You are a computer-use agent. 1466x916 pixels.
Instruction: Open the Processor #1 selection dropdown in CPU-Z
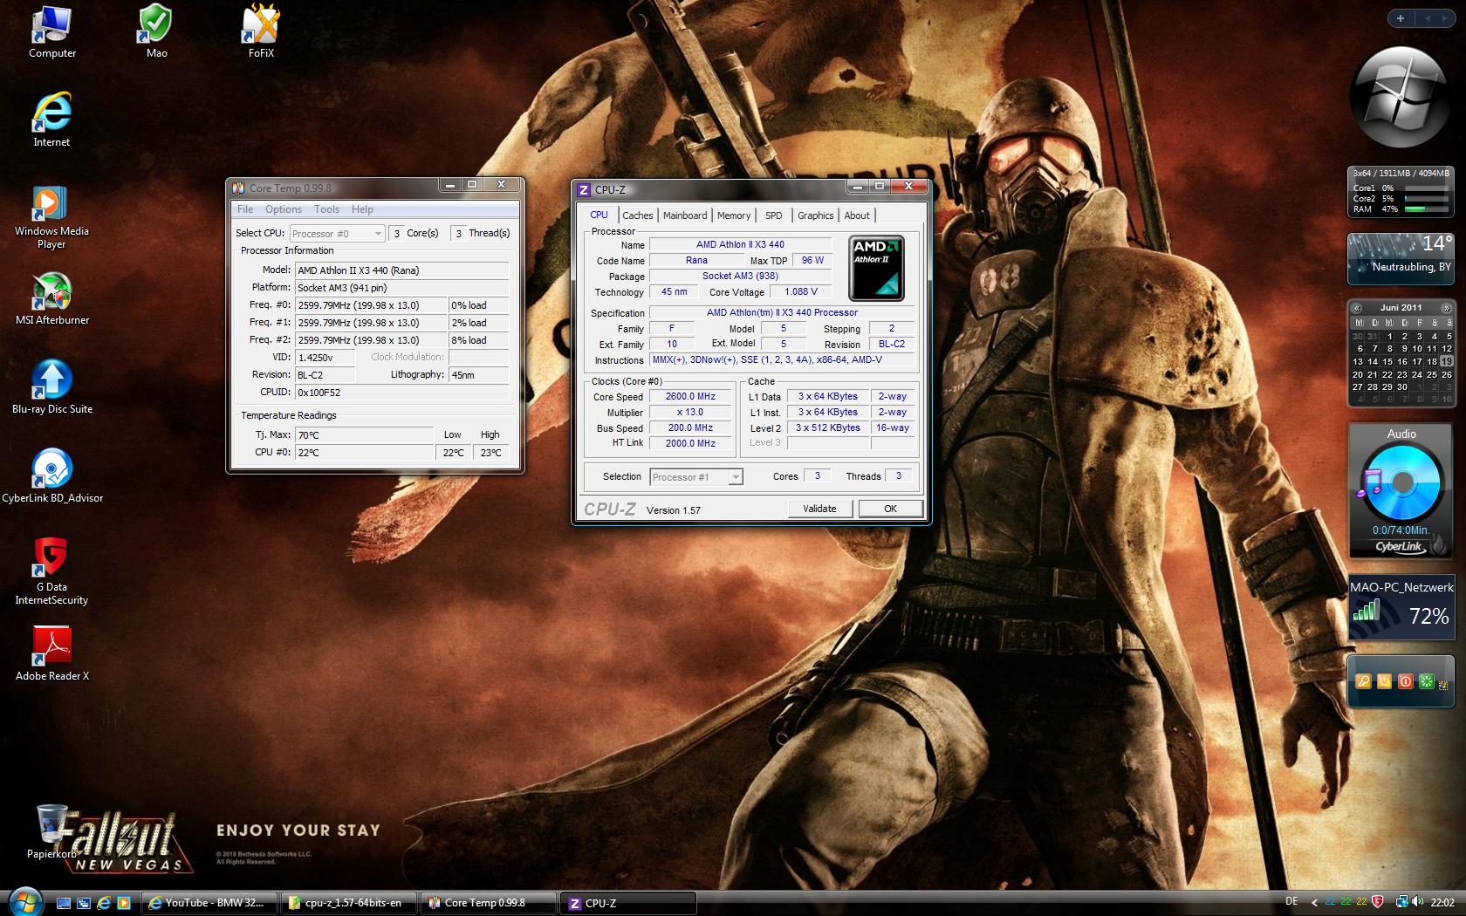click(696, 477)
